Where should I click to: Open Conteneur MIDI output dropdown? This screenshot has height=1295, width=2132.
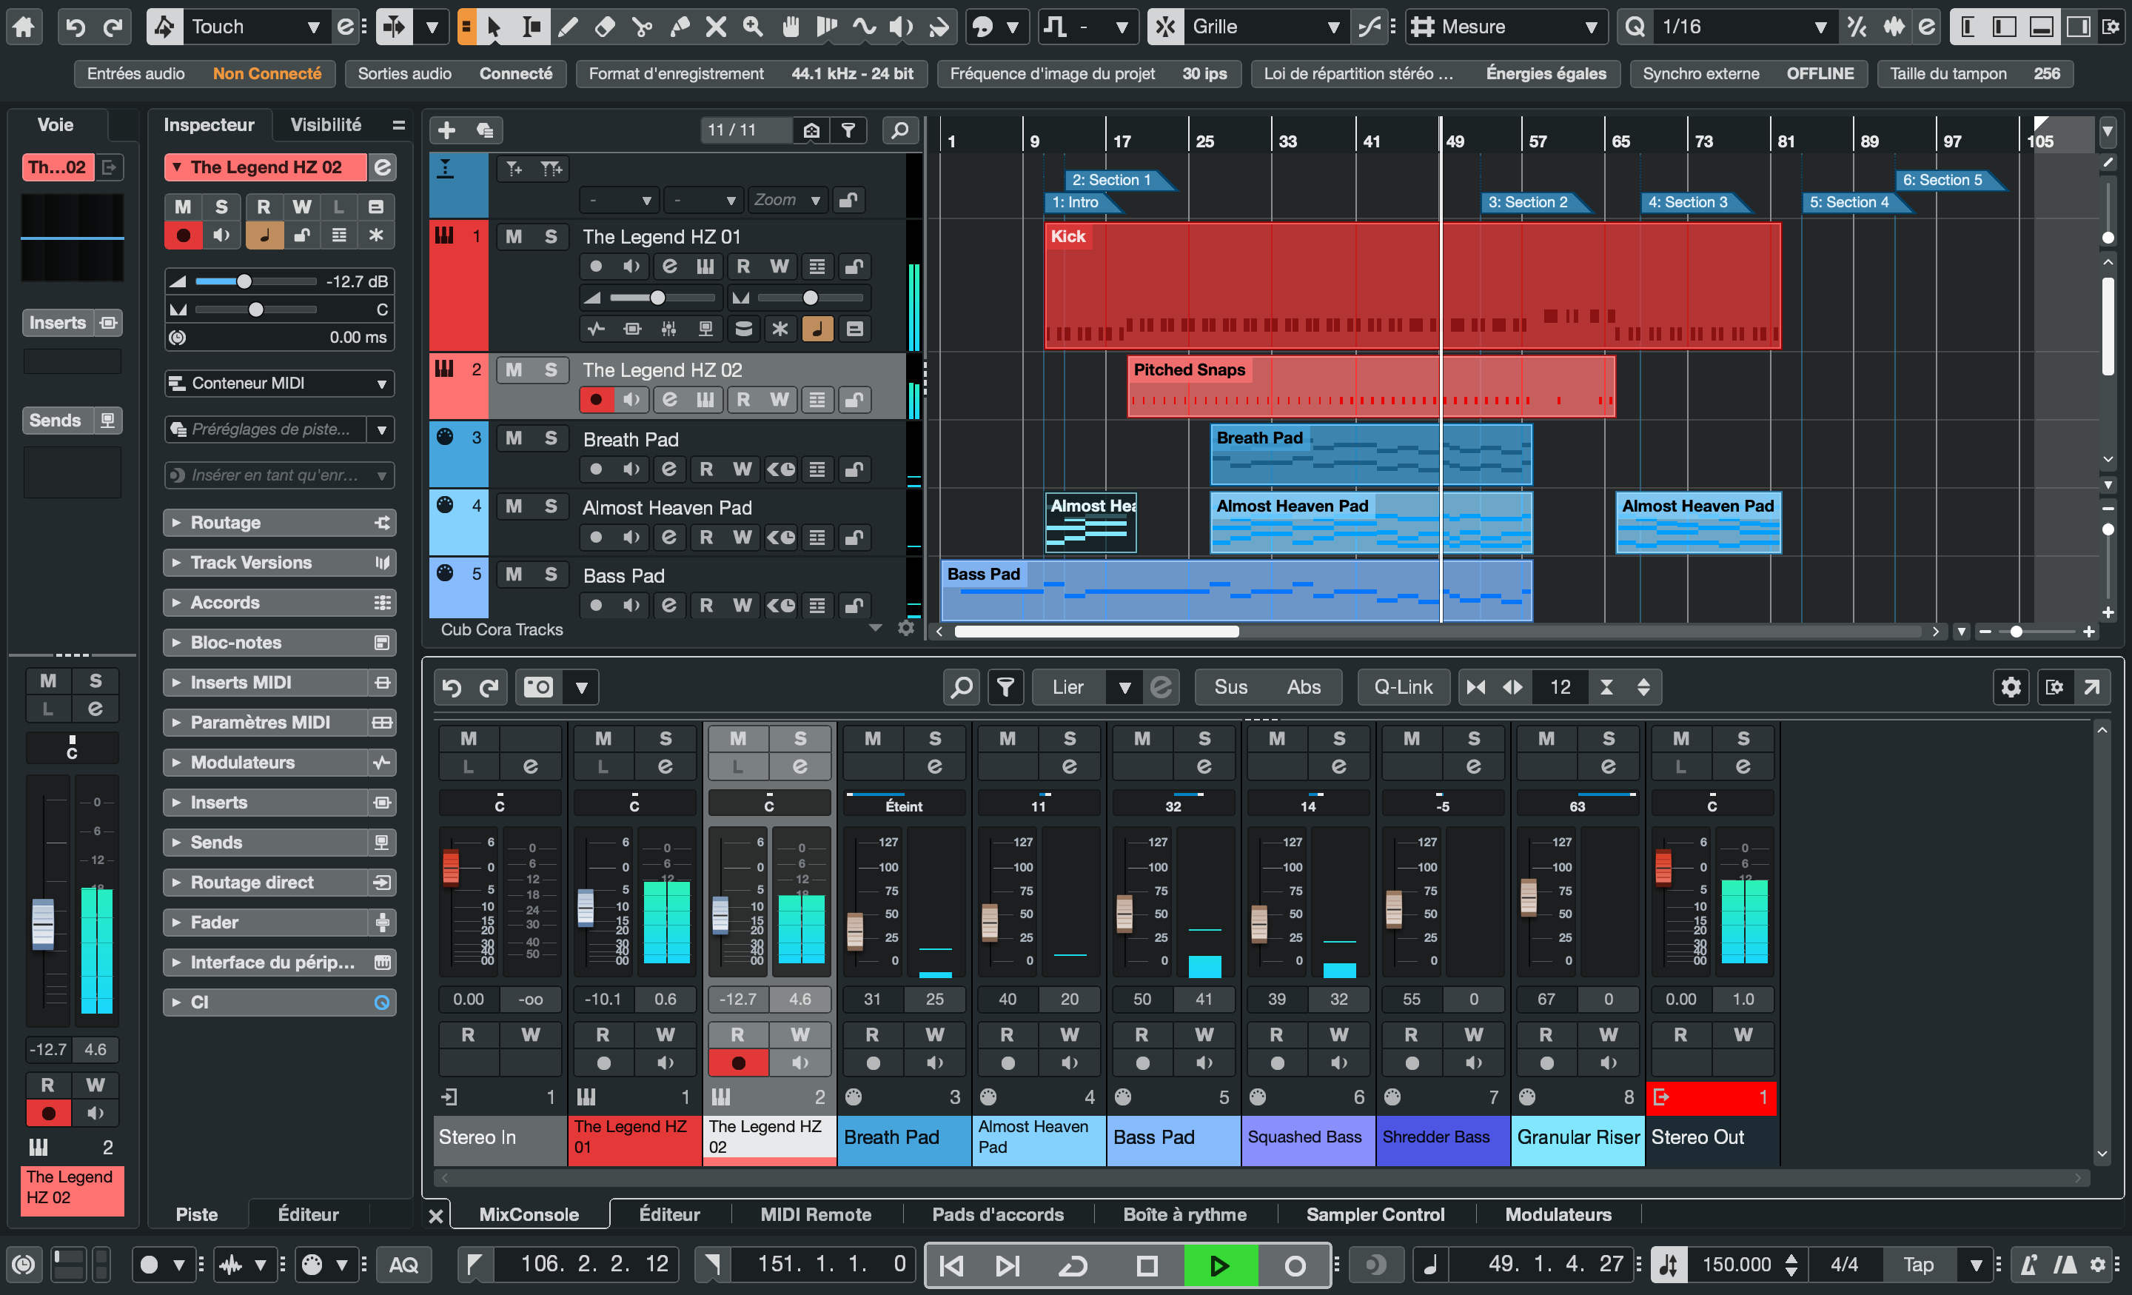tap(280, 383)
